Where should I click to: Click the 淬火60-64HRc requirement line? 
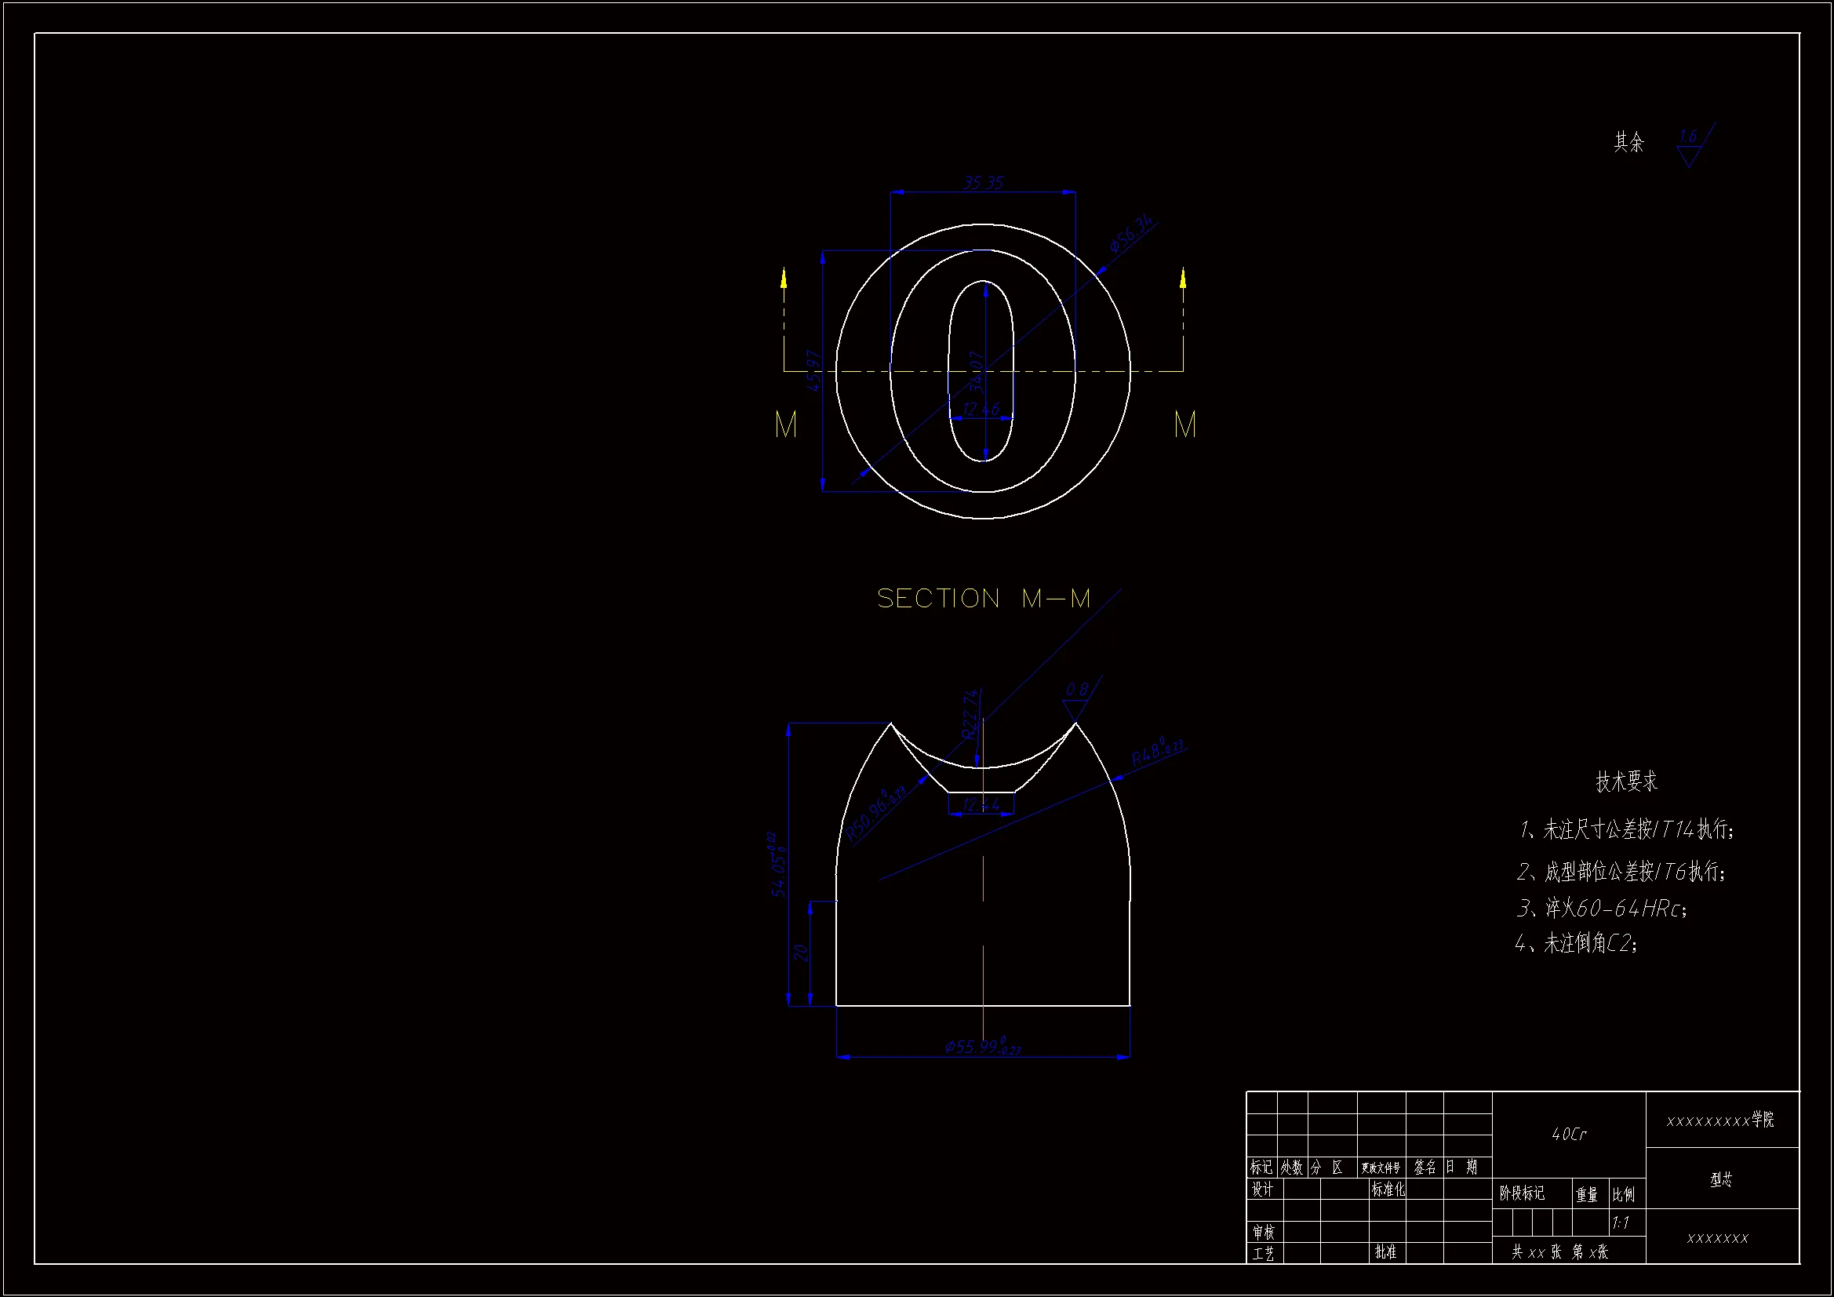(1602, 909)
